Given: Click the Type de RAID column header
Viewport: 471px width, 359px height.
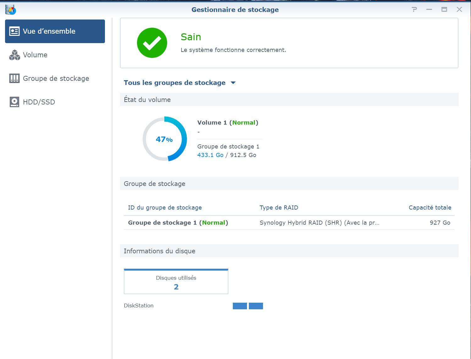Looking at the screenshot, I should coord(279,208).
